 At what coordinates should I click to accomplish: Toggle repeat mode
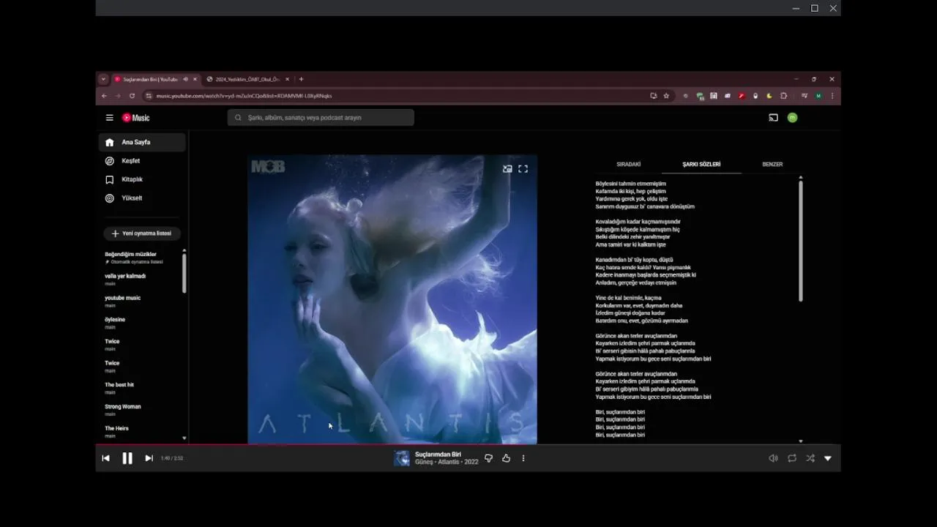[792, 458]
